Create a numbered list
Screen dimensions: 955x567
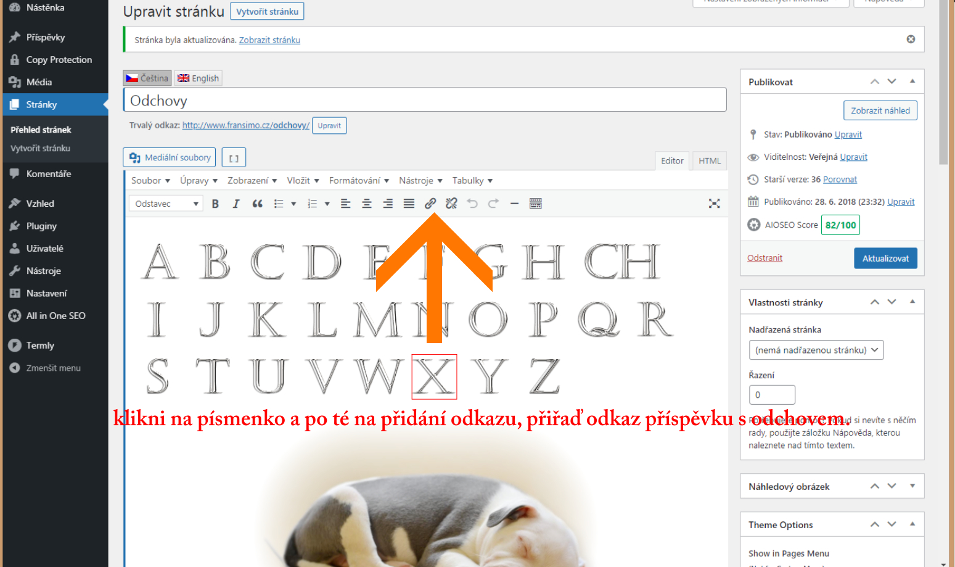[313, 204]
